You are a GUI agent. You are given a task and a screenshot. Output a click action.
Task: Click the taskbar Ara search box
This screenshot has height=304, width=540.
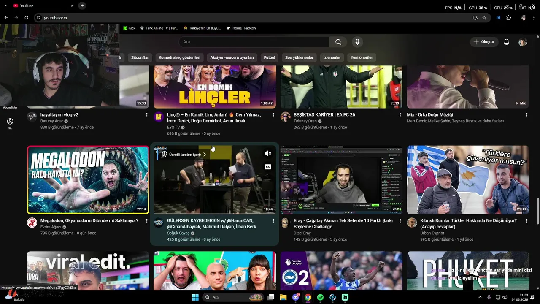click(233, 297)
